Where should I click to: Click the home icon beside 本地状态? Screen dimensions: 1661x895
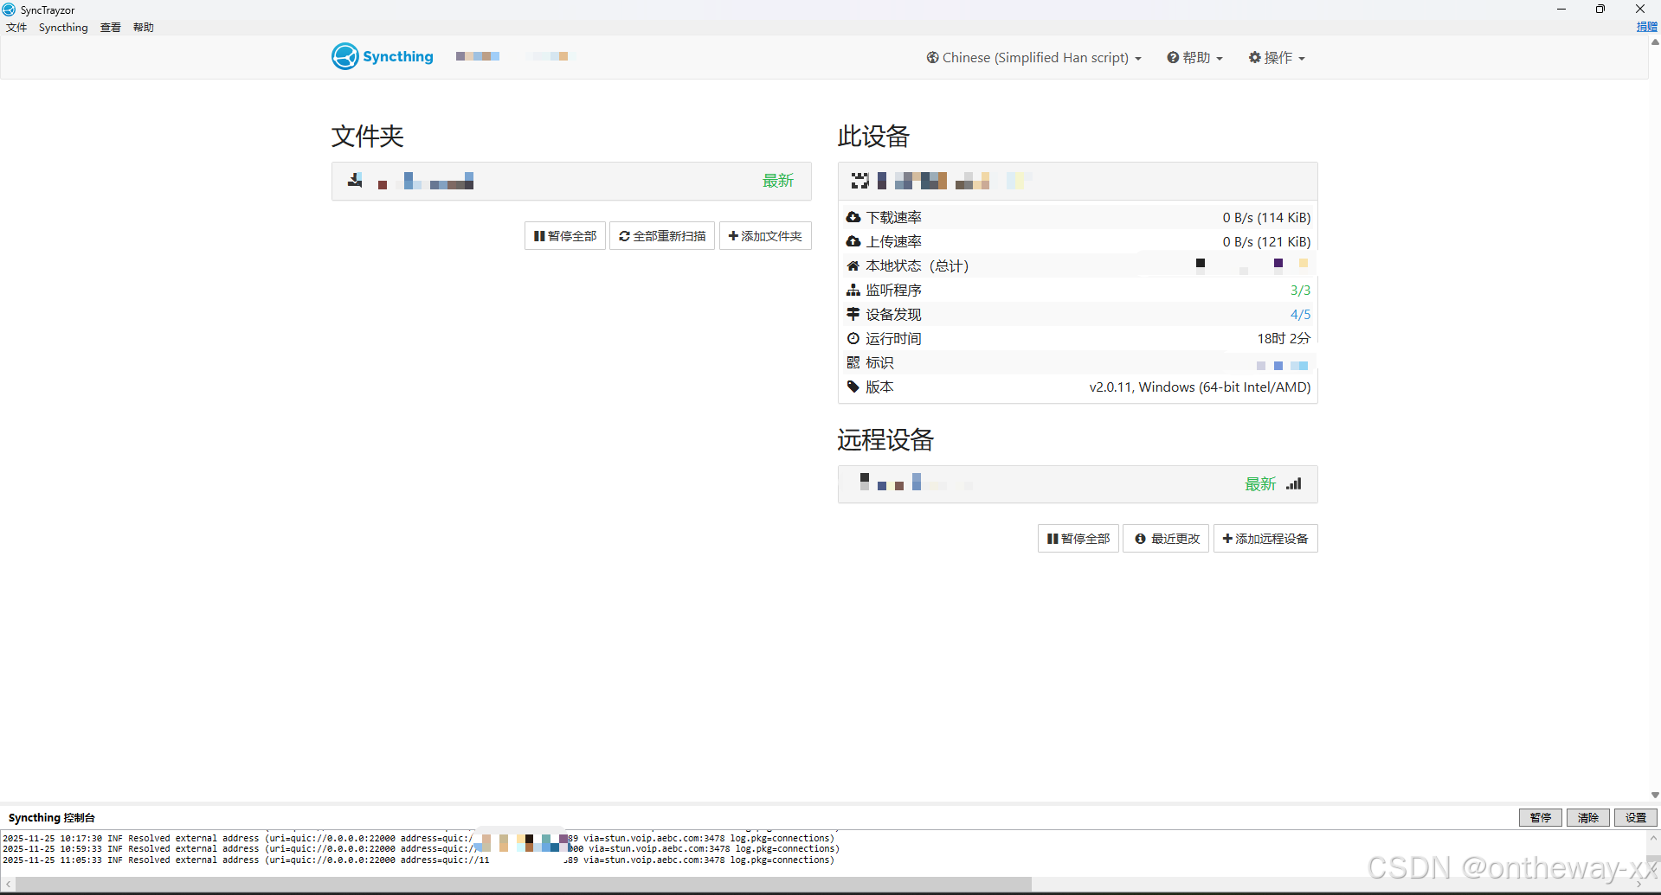pos(854,265)
